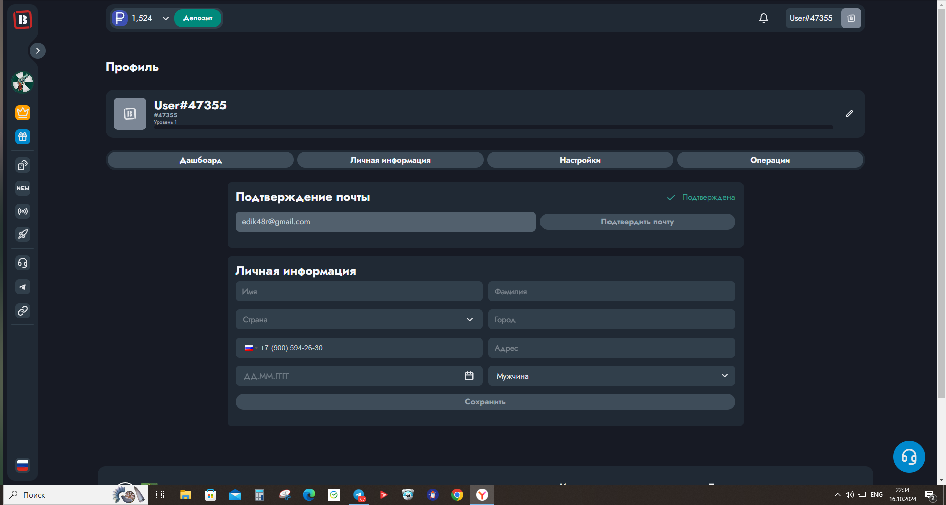Open the Telegram icon in sidebar

[x=23, y=287]
